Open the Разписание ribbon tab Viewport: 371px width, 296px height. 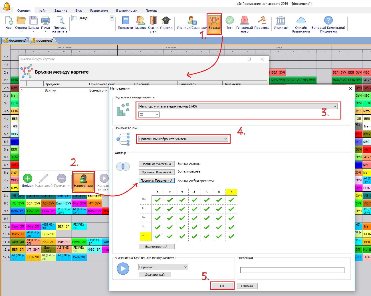(x=99, y=11)
